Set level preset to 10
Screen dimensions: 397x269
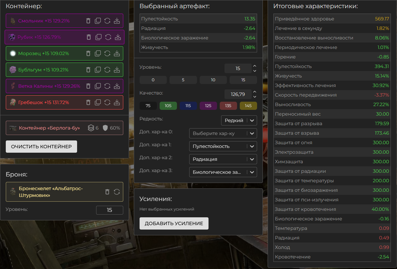[213, 80]
